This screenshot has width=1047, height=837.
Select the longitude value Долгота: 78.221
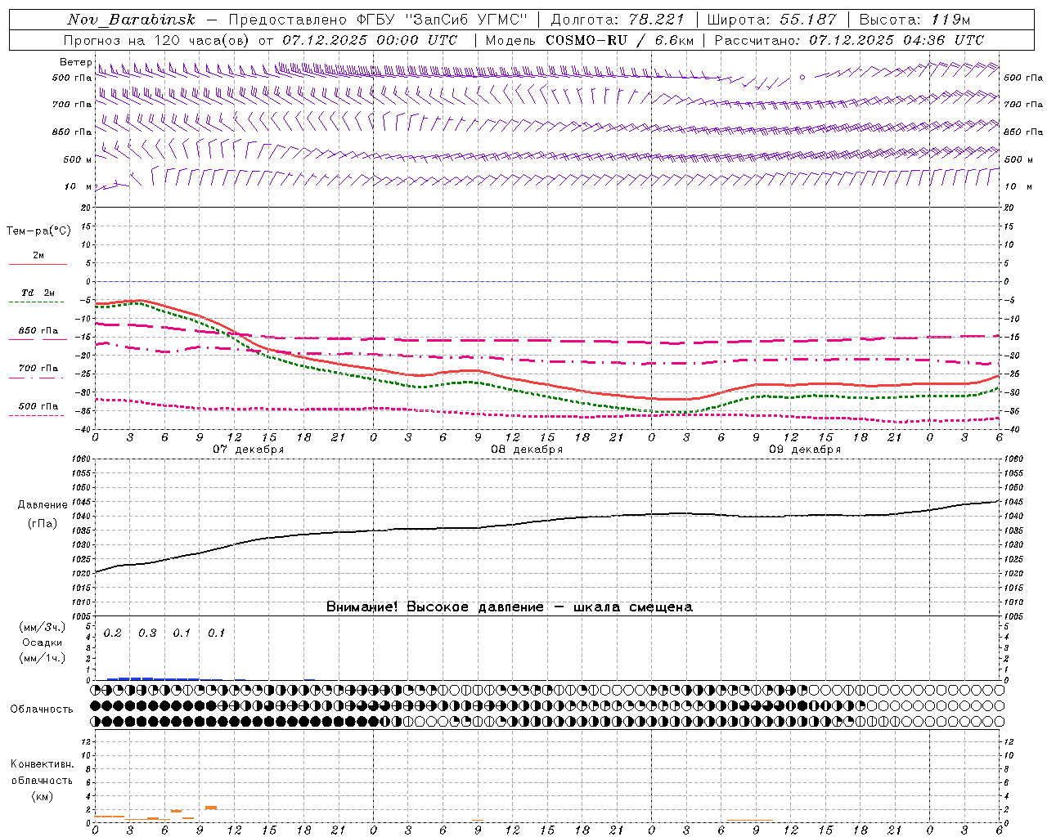click(x=618, y=20)
